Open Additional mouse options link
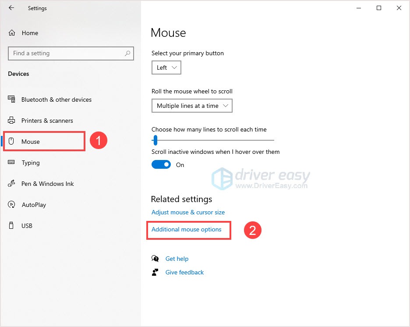Image resolution: width=410 pixels, height=327 pixels. pos(186,229)
